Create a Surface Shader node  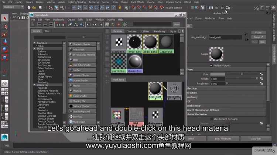pos(82,106)
